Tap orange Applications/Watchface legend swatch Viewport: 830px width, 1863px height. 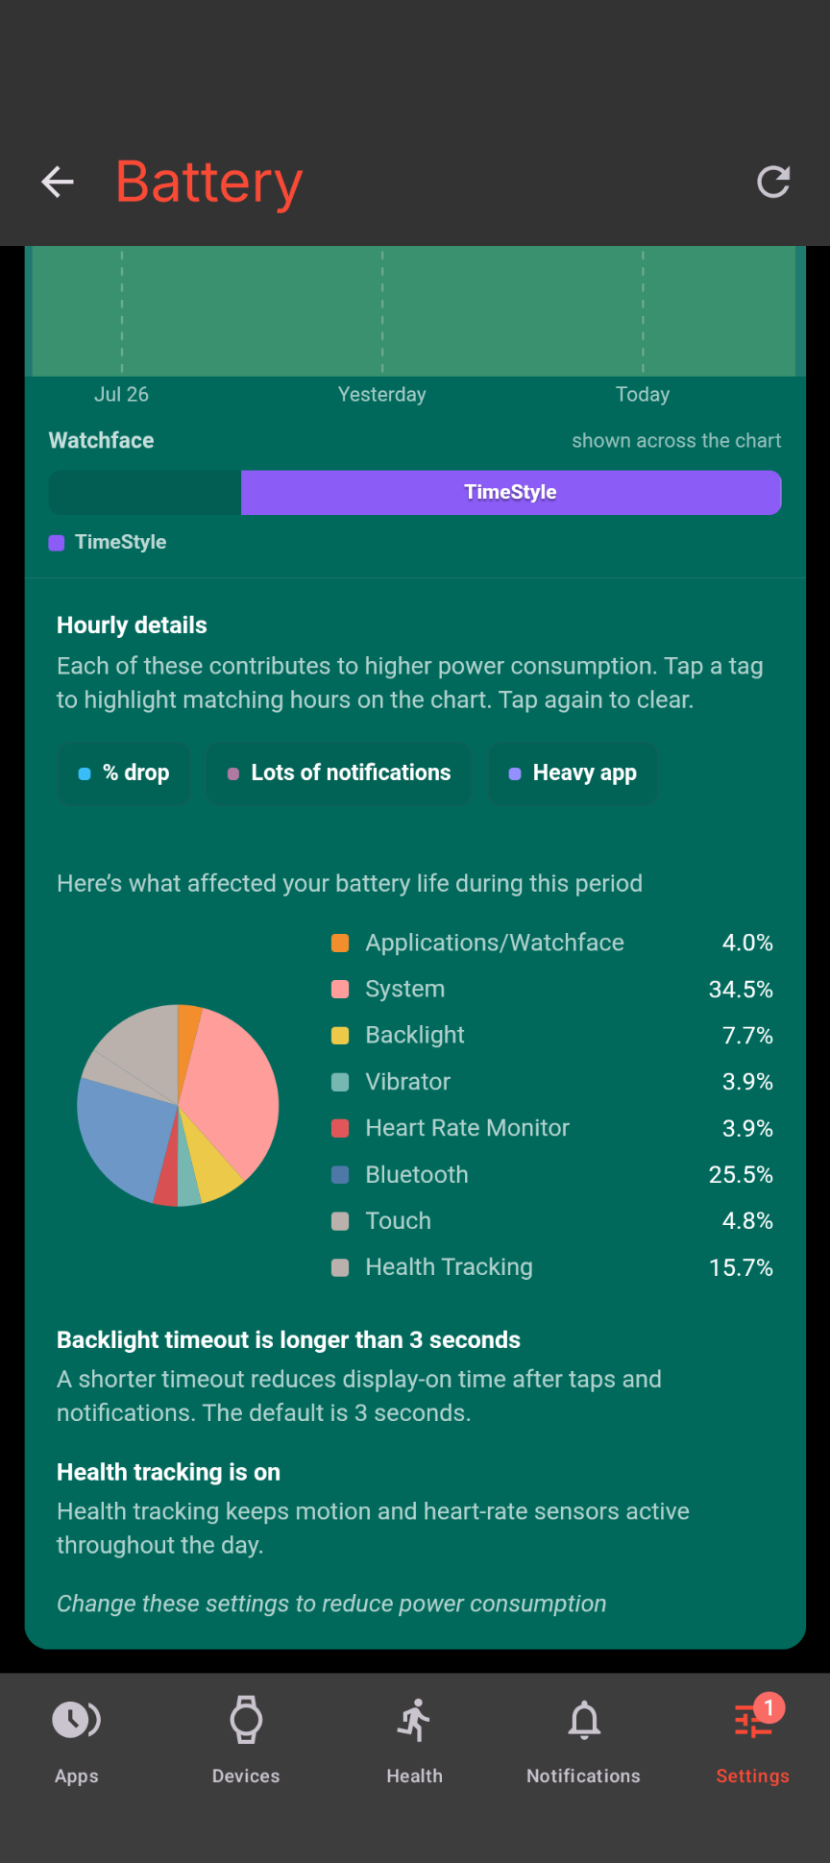(x=340, y=944)
